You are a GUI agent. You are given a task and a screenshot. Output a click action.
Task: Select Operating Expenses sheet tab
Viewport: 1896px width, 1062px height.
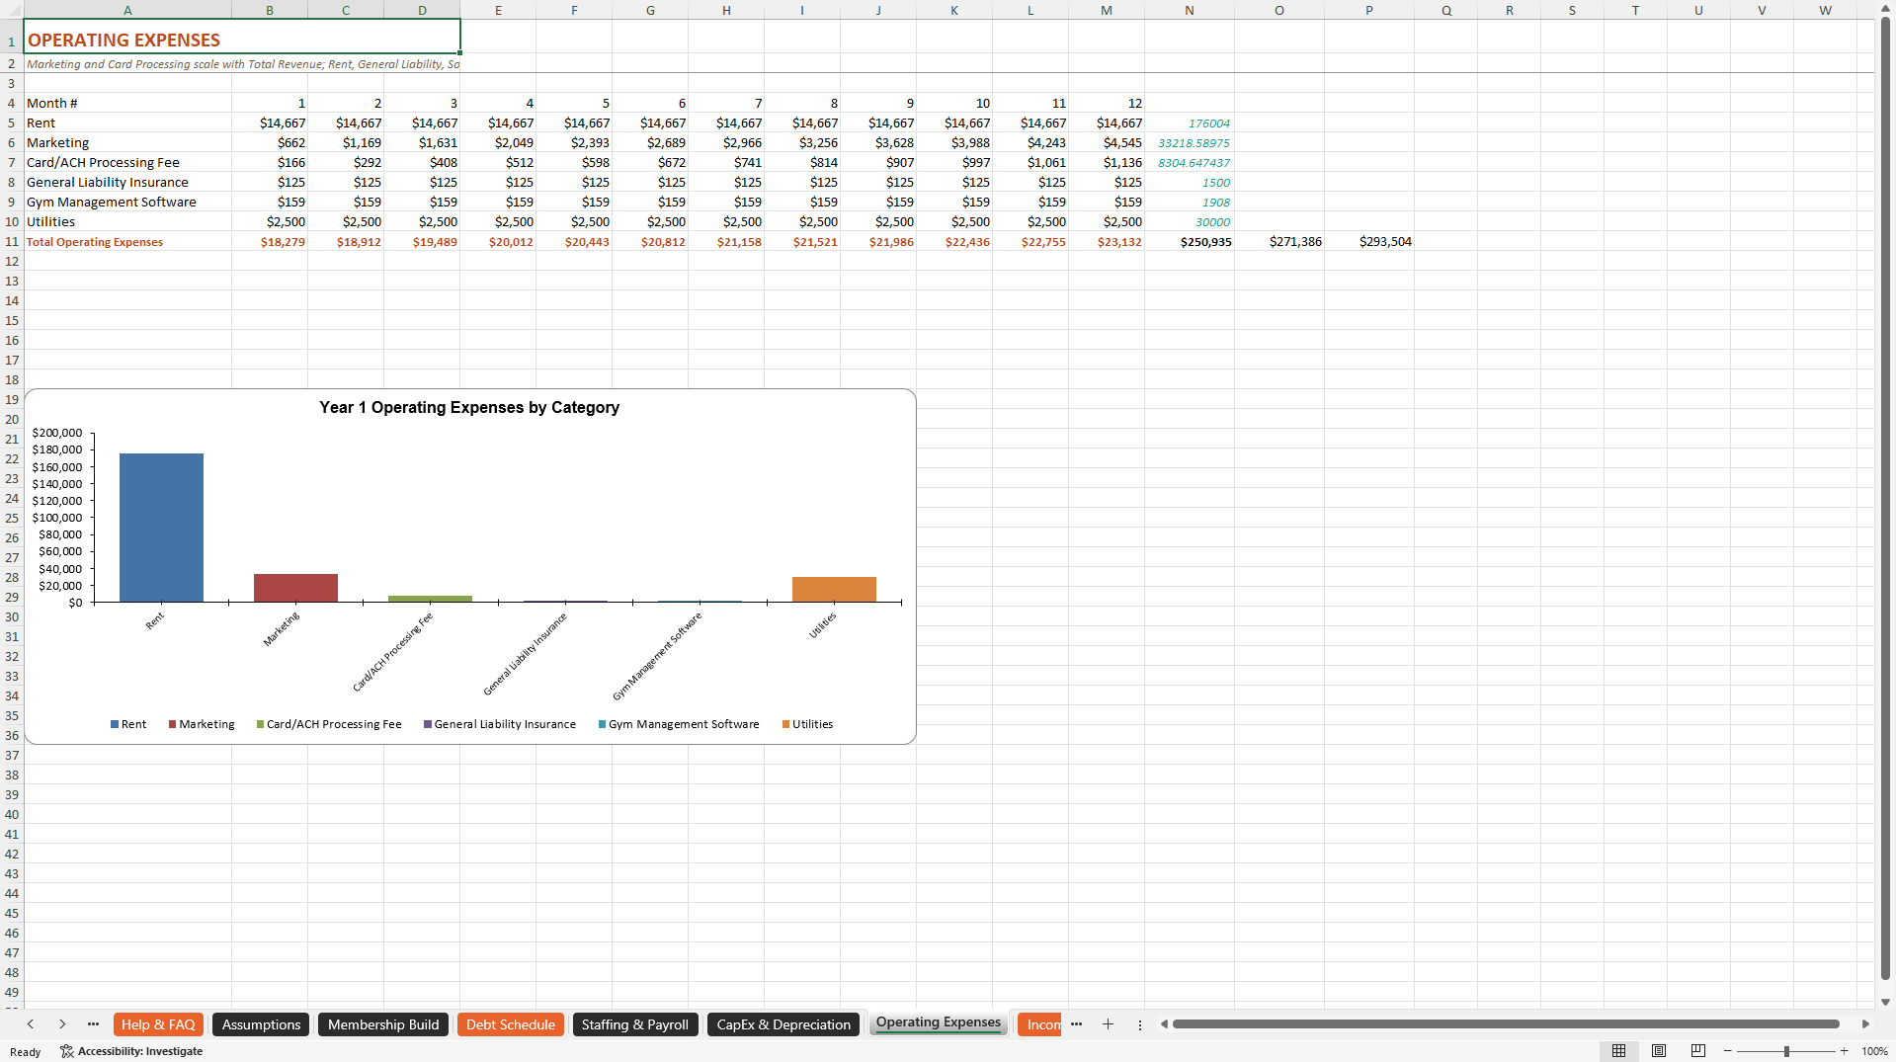(x=939, y=1022)
